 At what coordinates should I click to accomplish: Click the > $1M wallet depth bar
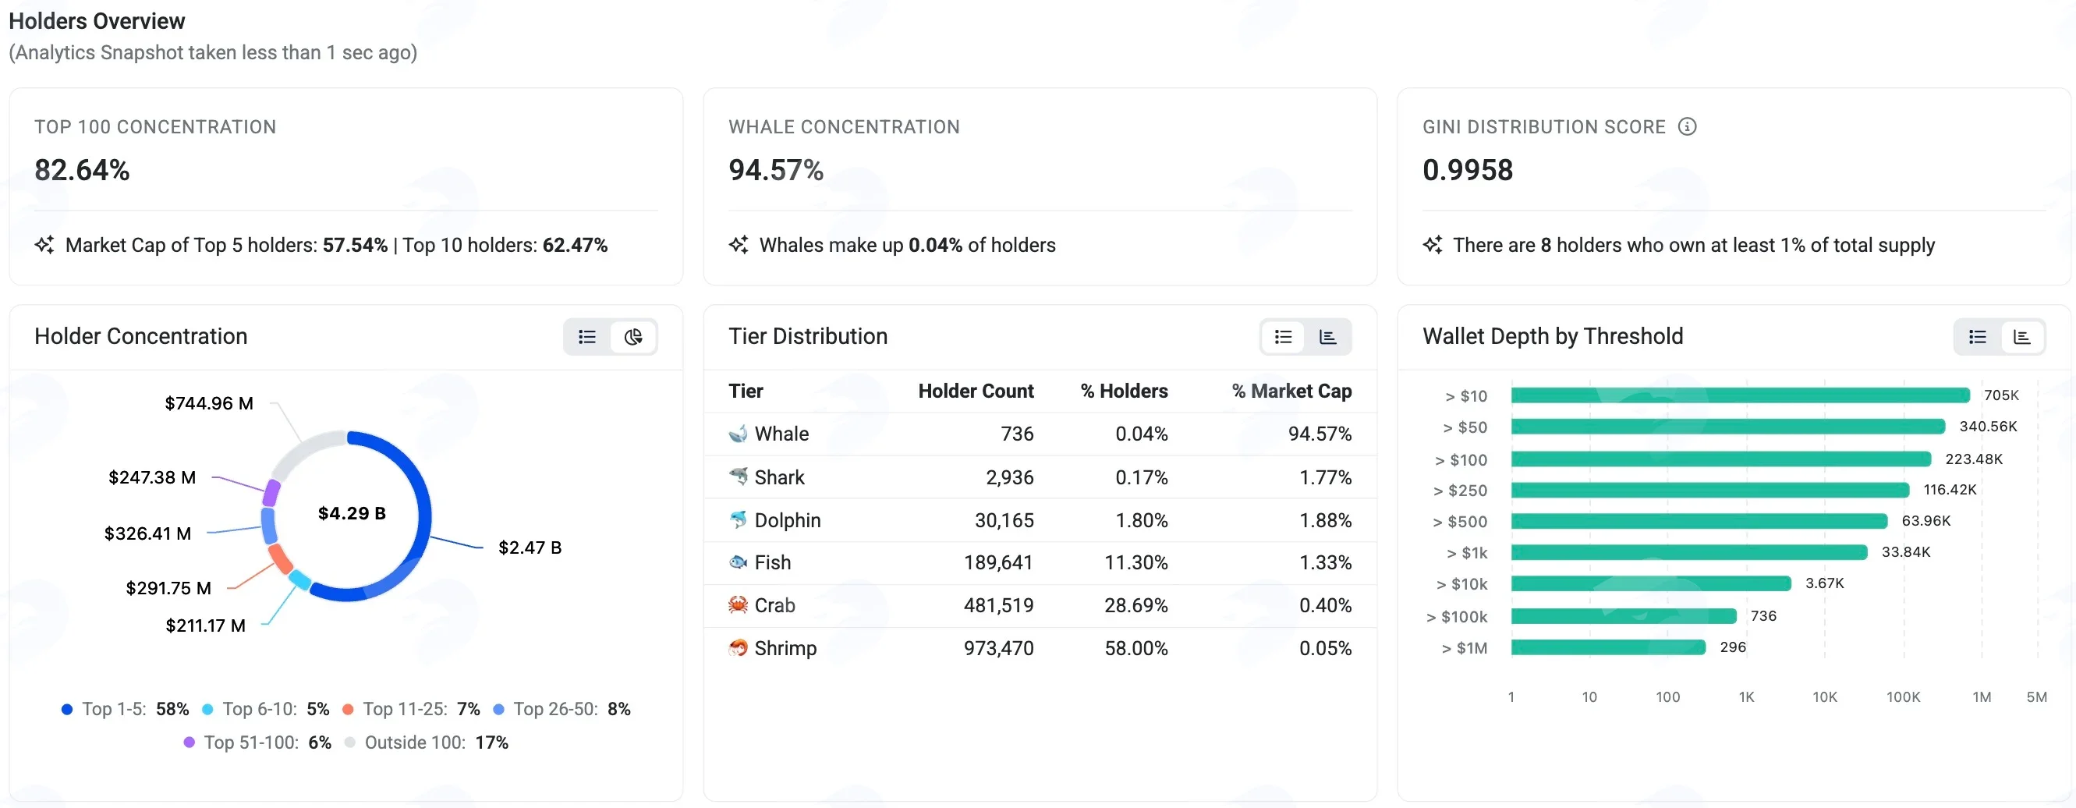point(1608,647)
